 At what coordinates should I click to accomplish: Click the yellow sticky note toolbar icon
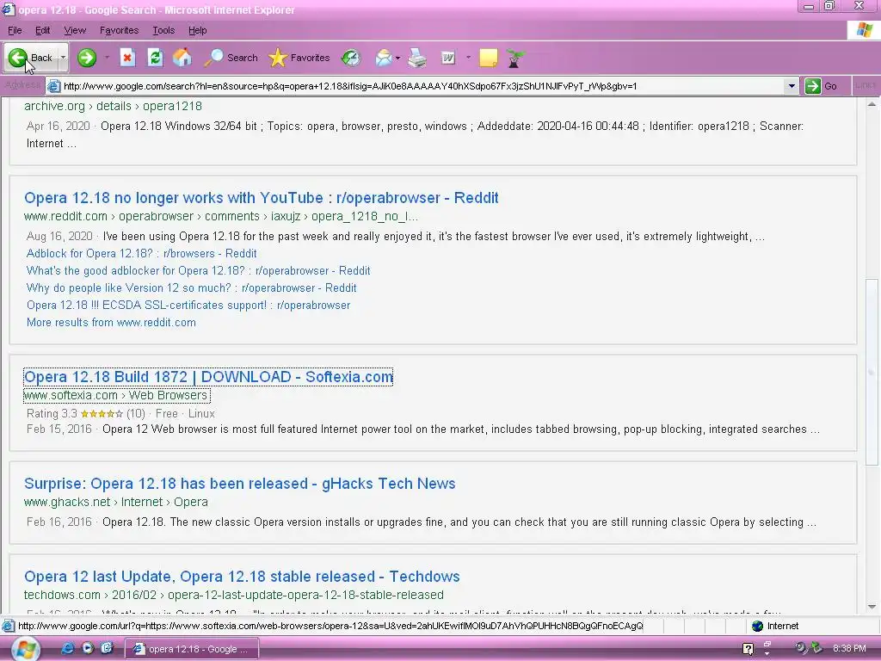489,58
